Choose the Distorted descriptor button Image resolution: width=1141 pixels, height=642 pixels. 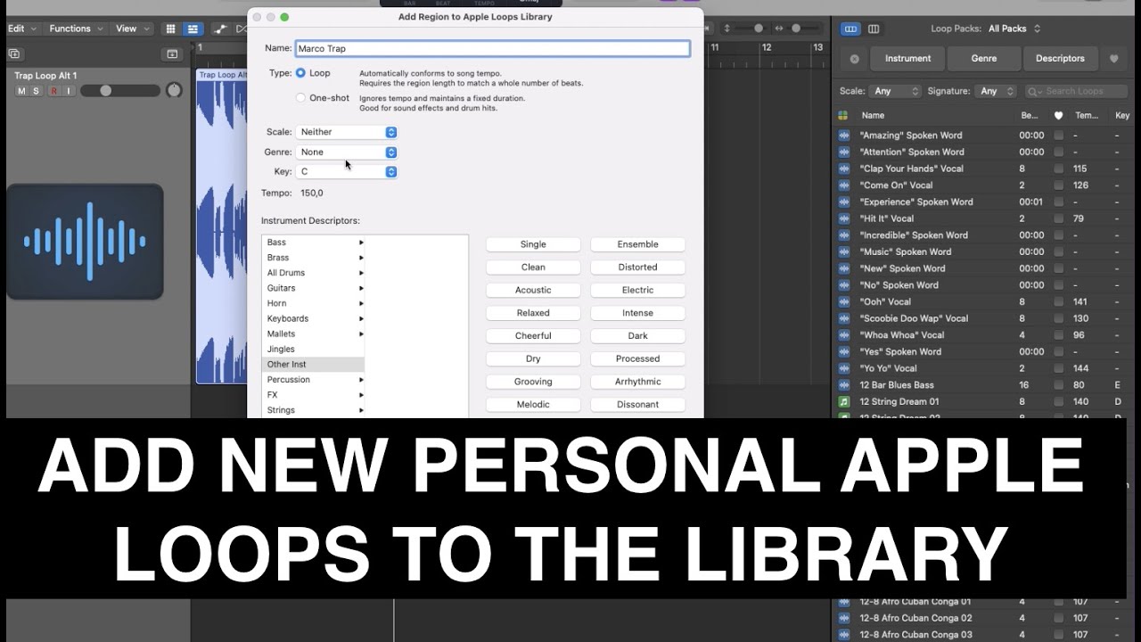click(637, 267)
